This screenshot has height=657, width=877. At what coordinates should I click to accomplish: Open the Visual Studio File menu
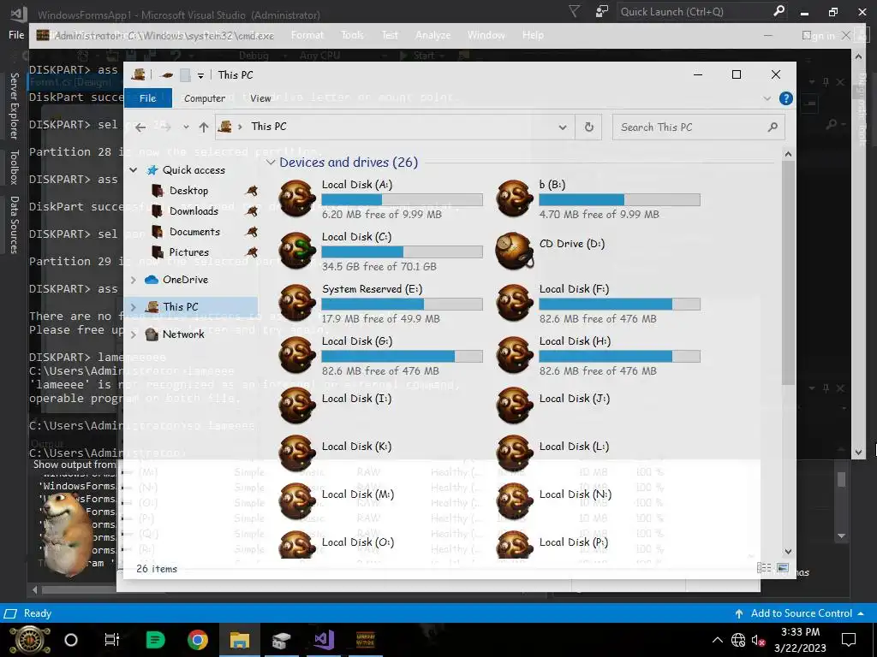(x=16, y=35)
